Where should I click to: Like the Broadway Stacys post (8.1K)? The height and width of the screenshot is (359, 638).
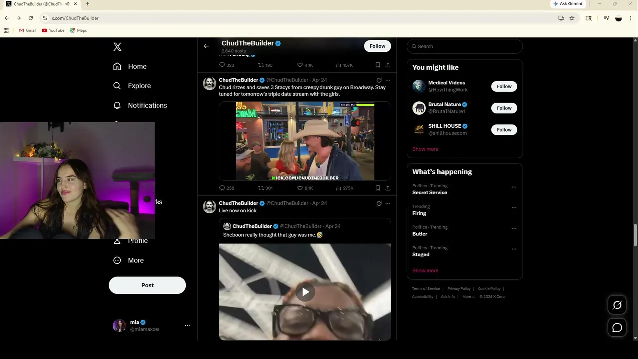coord(305,188)
